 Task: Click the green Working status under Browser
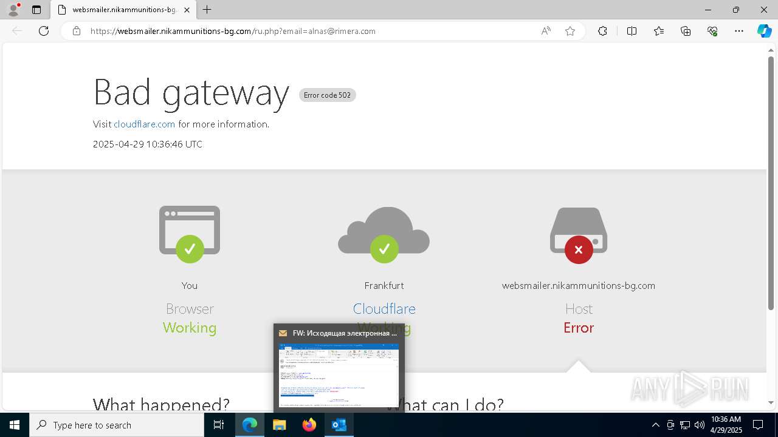pos(190,328)
